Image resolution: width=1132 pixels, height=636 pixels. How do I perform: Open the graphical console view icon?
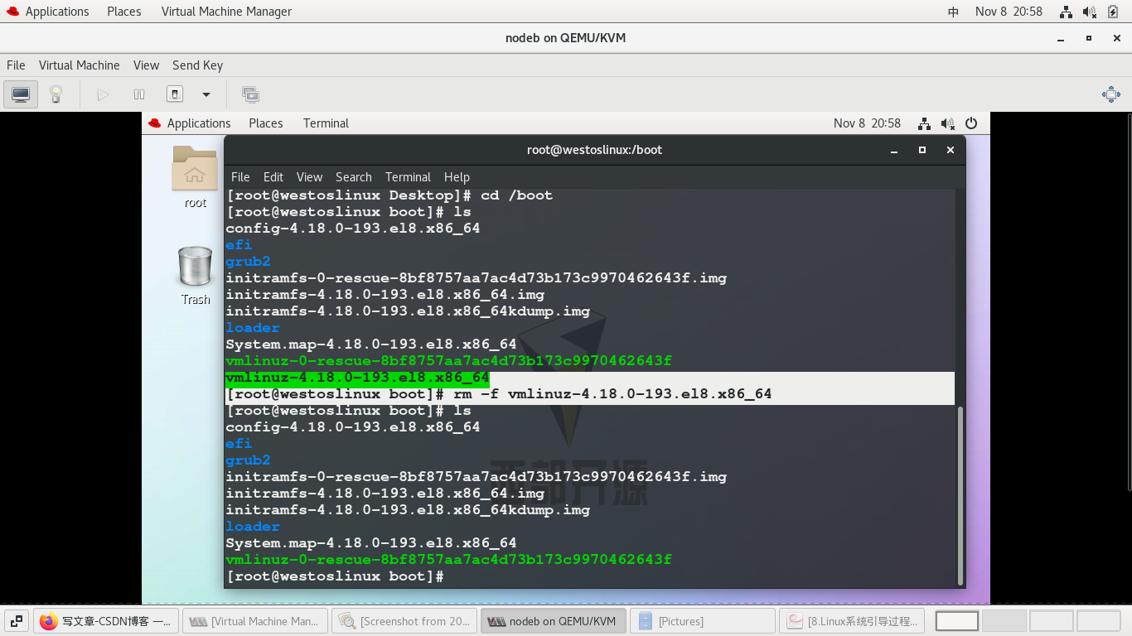pos(20,94)
